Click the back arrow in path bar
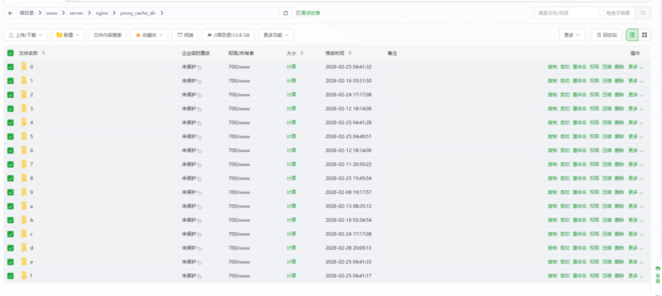This screenshot has width=662, height=296. click(x=11, y=13)
